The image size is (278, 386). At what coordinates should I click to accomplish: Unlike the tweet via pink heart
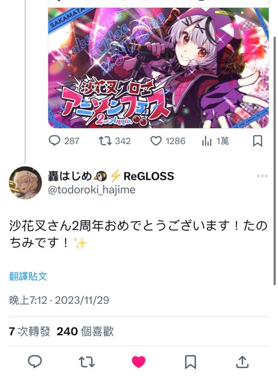coord(139,362)
